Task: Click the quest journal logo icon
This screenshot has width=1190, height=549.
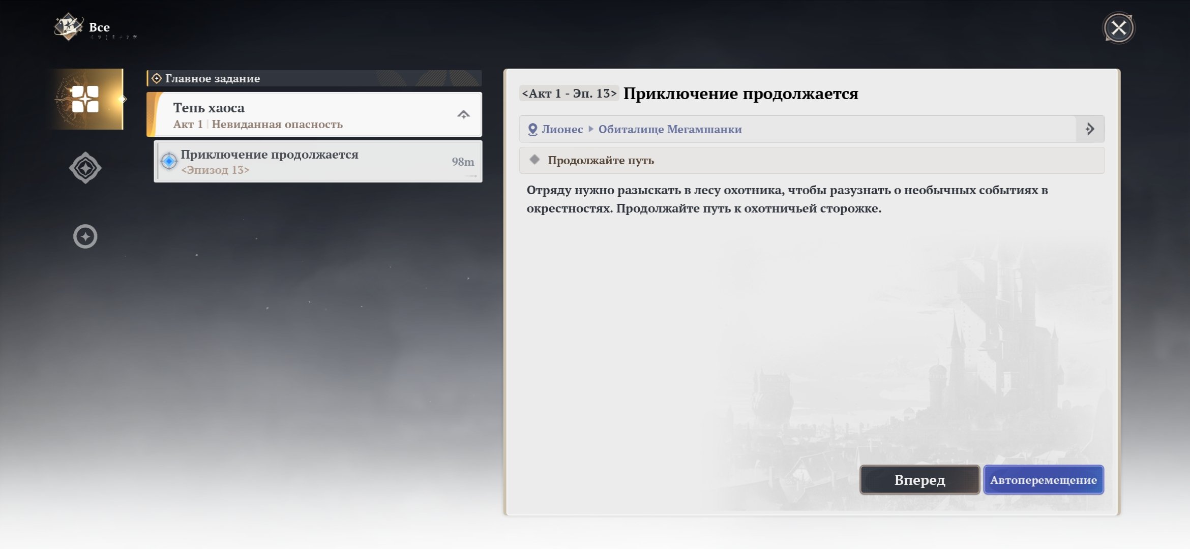Action: click(69, 26)
